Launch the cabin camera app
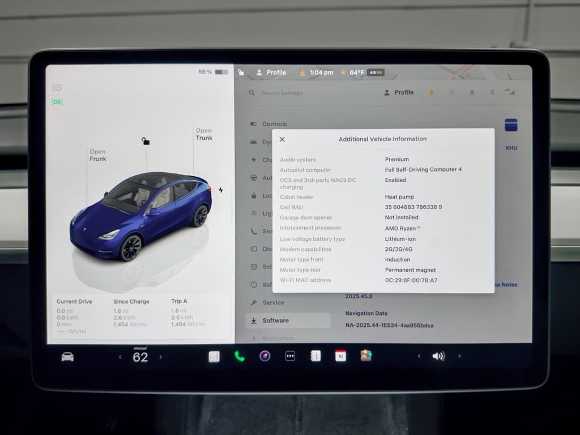The width and height of the screenshot is (580, 435). 263,356
